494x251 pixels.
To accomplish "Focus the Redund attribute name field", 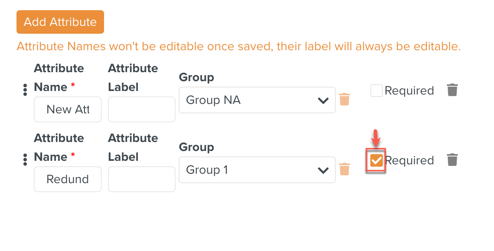I will [68, 179].
